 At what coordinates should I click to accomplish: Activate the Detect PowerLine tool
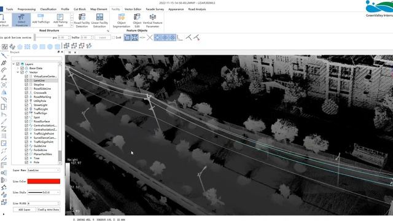tap(21, 20)
